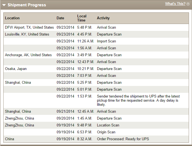Click Anchorage, AK, United States location
The image size is (192, 146).
28,55
